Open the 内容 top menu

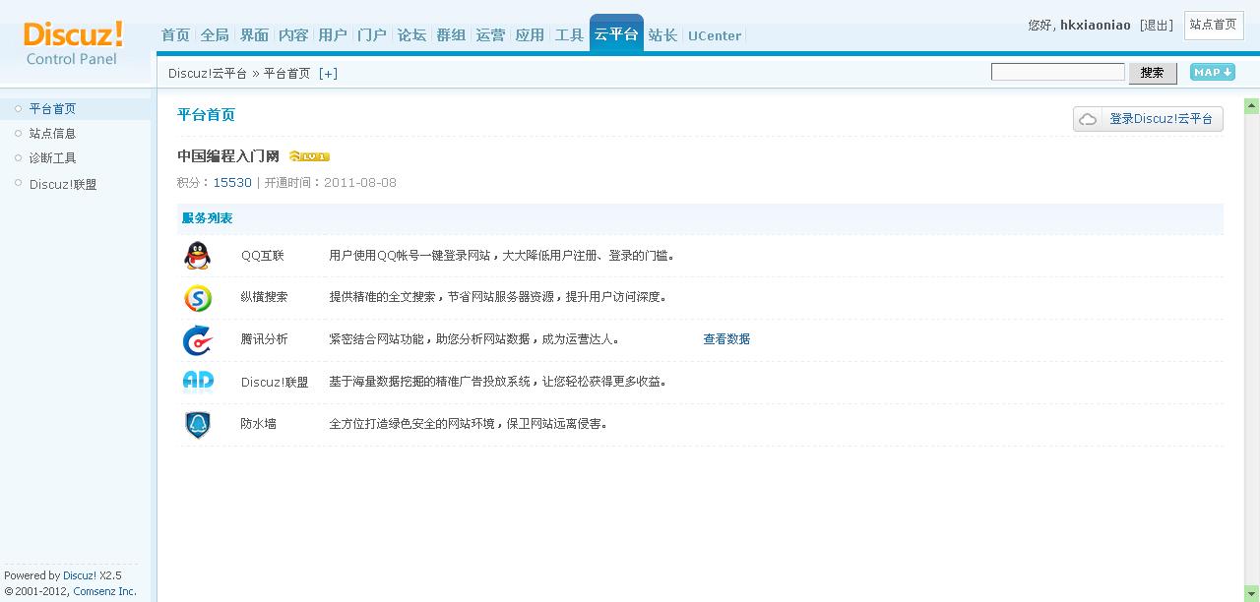tap(293, 35)
